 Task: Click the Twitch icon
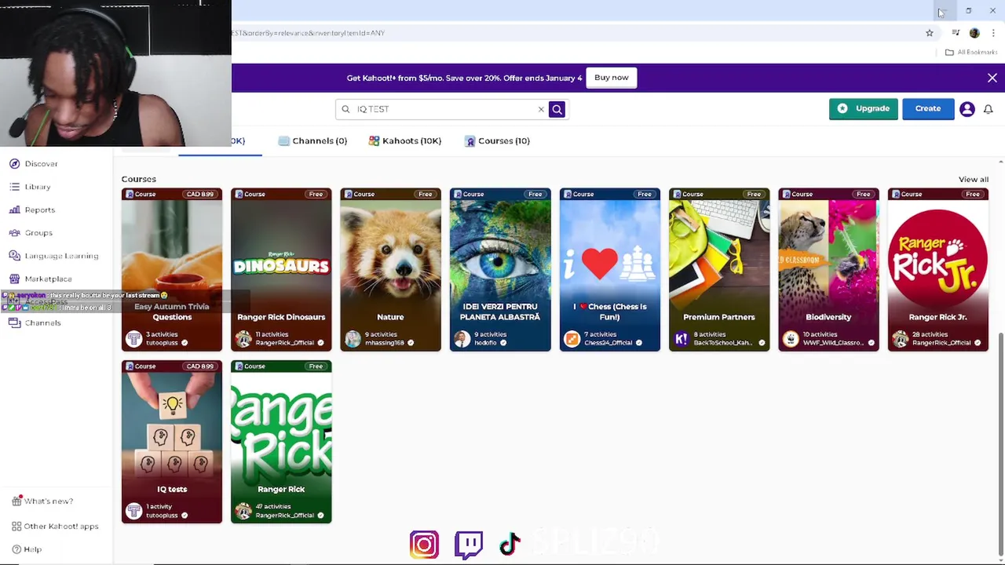click(x=469, y=545)
